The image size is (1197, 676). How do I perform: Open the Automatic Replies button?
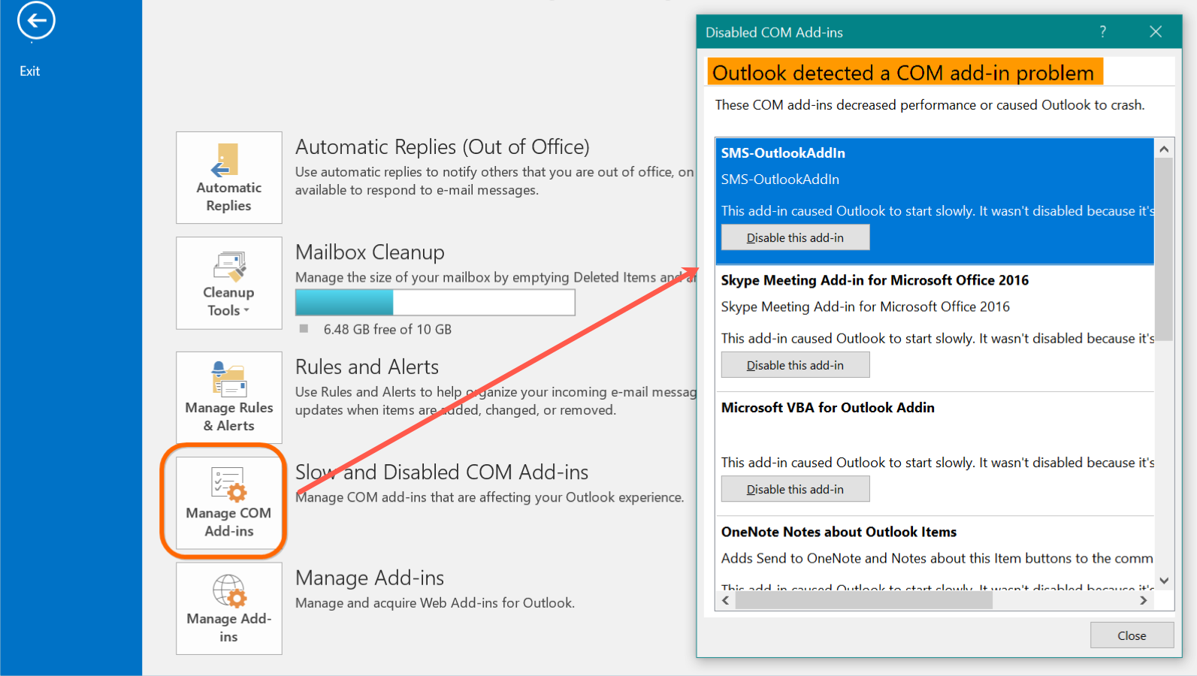tap(228, 178)
